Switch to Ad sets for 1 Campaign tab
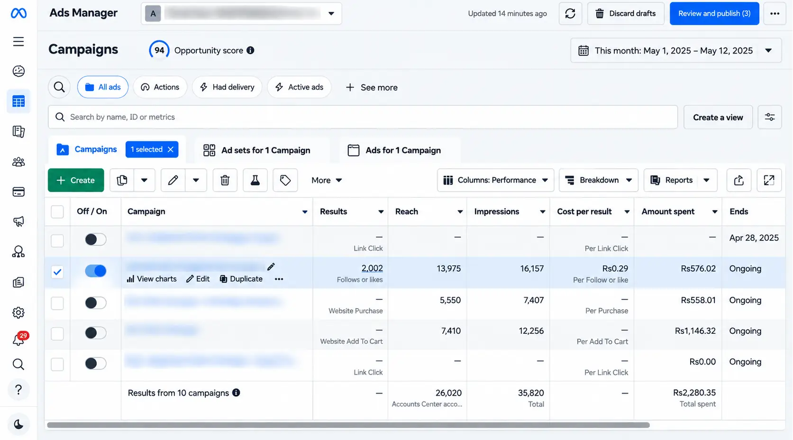793x440 pixels. [x=257, y=150]
